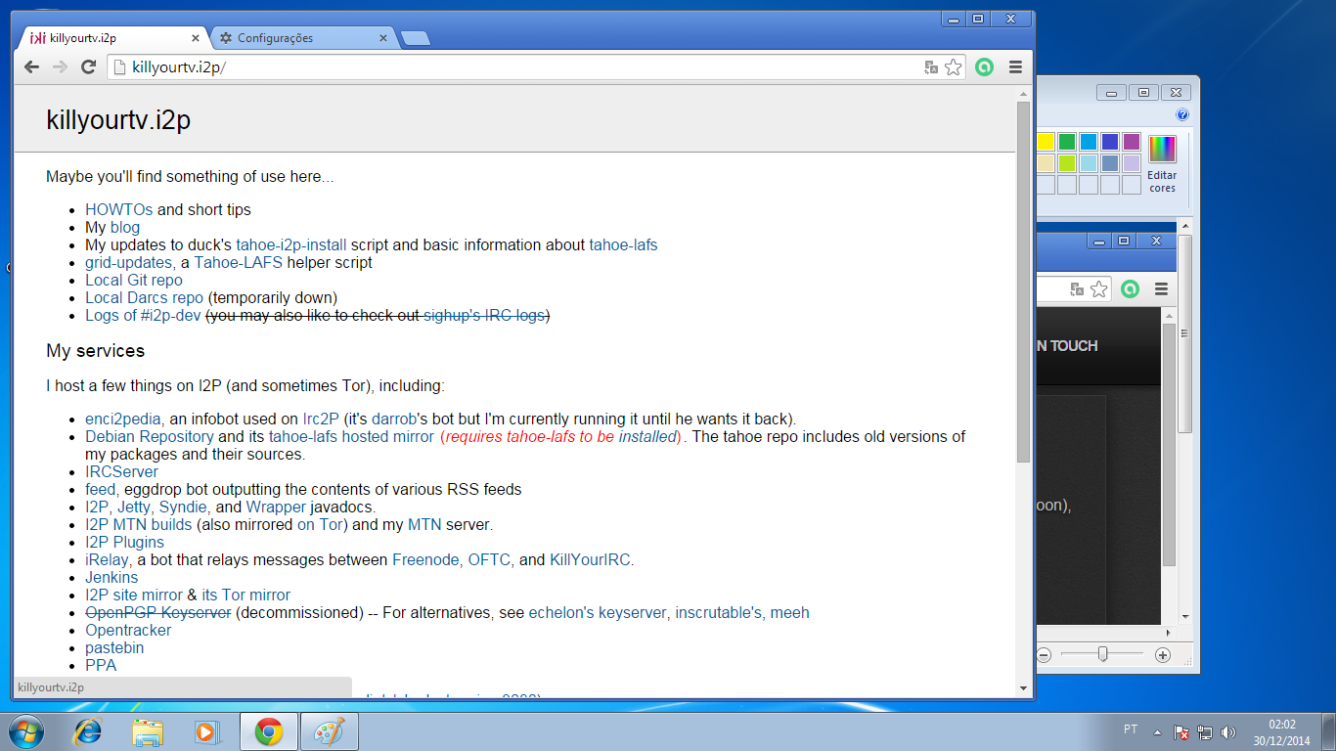Click the translate icon in the address bar
Viewport: 1336px width, 751px height.
coord(931,67)
